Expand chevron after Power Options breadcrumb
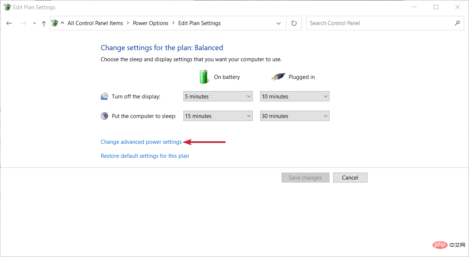This screenshot has height=257, width=469. click(x=173, y=23)
